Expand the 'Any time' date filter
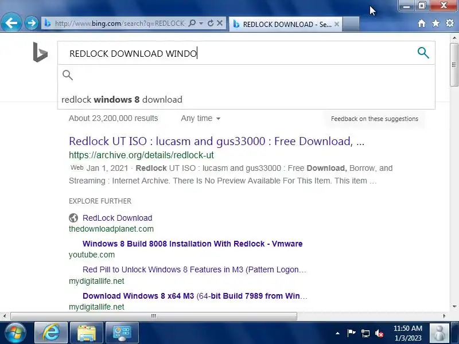Screen dimensions: 459x344 click(201, 119)
